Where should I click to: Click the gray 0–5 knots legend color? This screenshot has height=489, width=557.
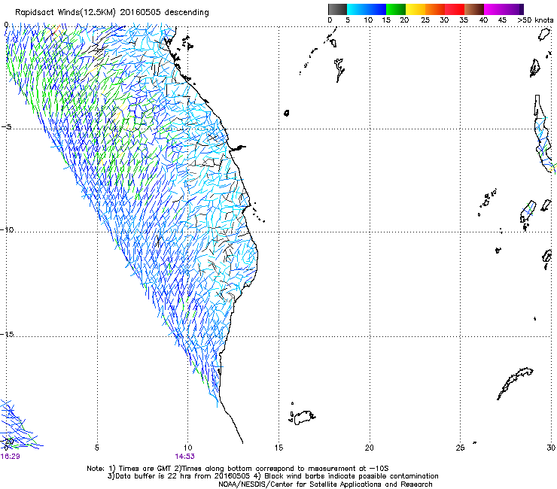[x=337, y=9]
